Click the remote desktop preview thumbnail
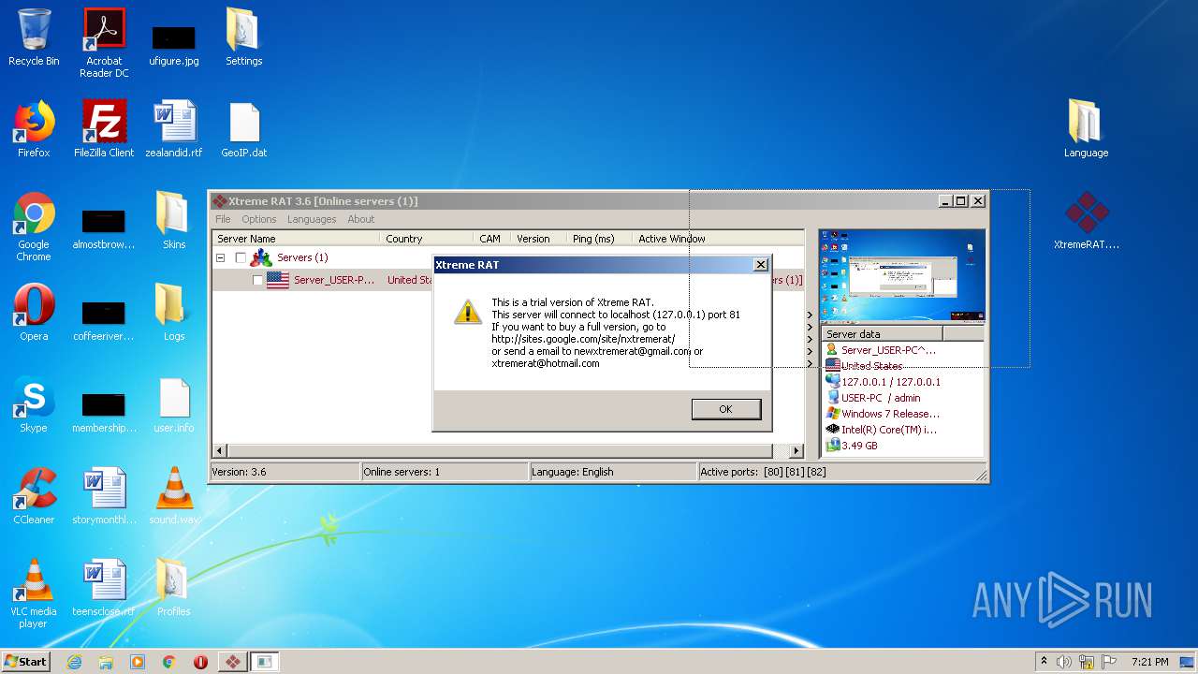 coord(902,276)
